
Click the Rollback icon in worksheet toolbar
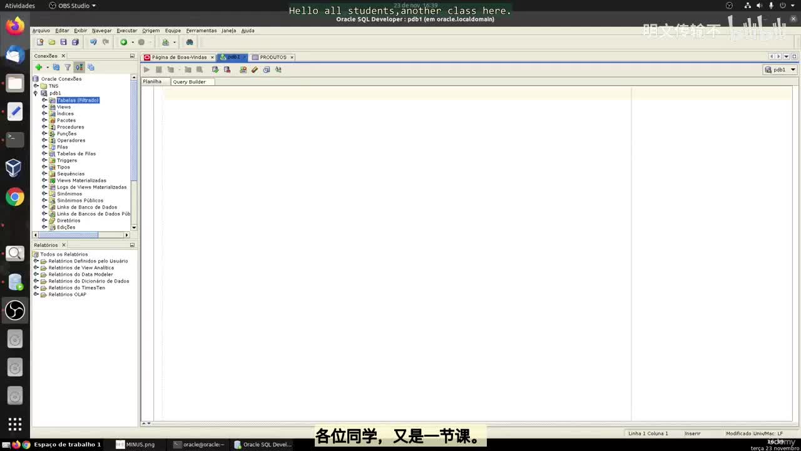click(227, 70)
